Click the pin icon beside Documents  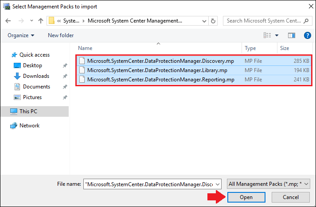coord(65,87)
